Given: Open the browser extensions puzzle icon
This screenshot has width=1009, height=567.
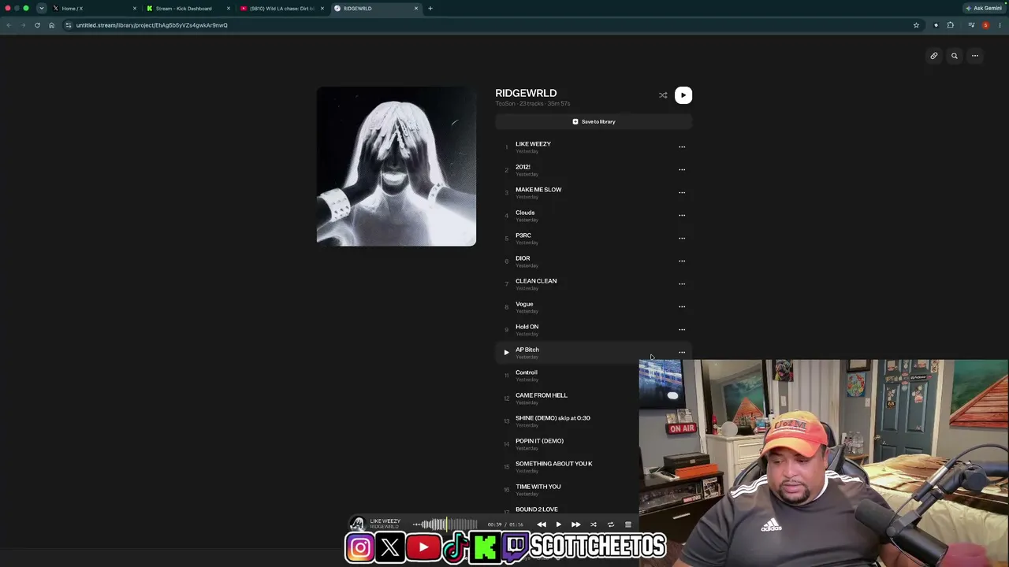Looking at the screenshot, I should click(951, 25).
